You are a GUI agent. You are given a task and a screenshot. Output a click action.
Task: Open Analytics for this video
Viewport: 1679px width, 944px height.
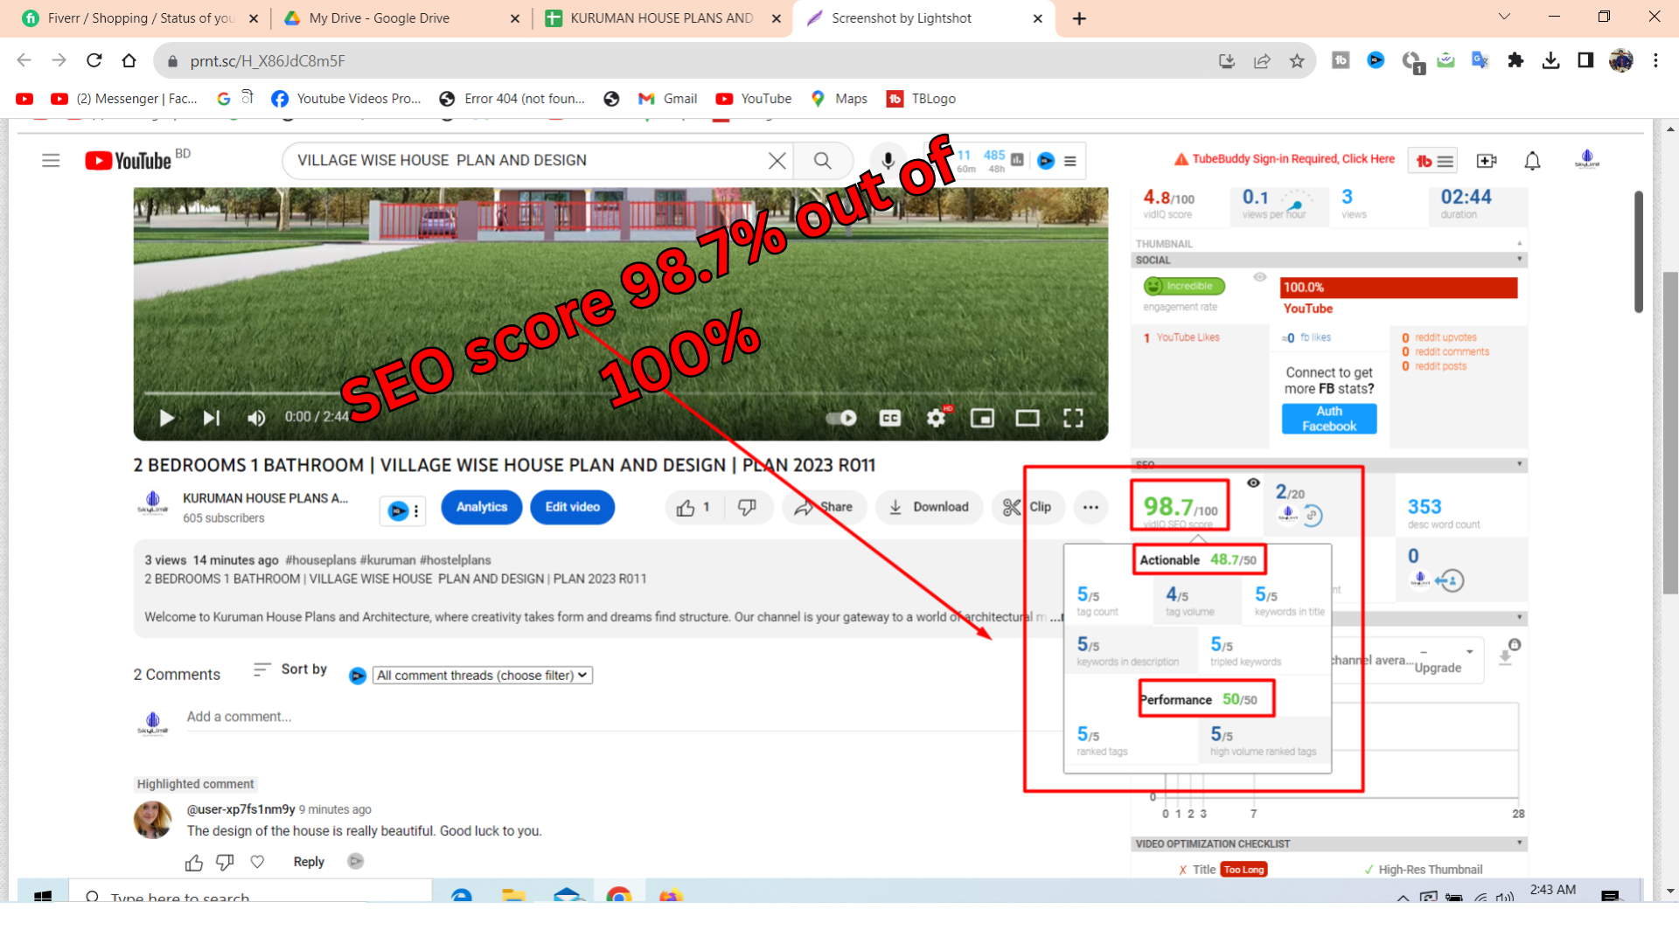tap(481, 507)
